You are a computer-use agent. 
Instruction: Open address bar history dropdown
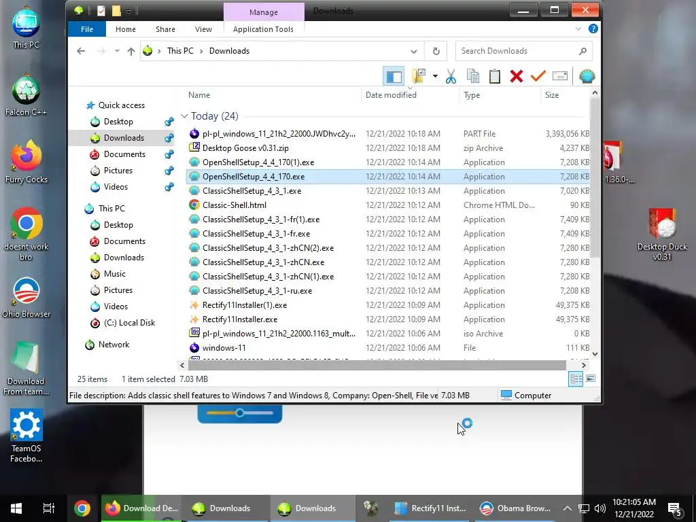pyautogui.click(x=414, y=51)
